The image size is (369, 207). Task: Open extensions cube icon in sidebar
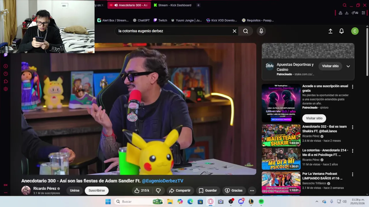[x=5, y=81]
